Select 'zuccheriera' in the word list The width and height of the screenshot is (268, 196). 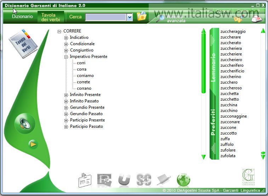point(231,48)
